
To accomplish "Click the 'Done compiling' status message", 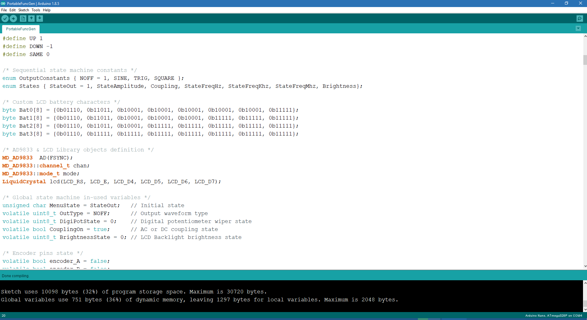I will tap(15, 275).
